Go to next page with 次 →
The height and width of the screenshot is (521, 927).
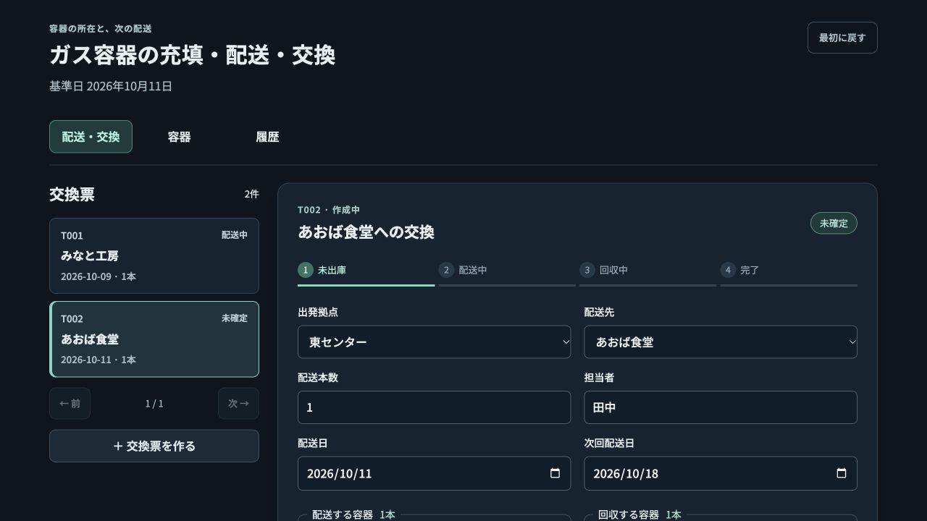tap(238, 403)
